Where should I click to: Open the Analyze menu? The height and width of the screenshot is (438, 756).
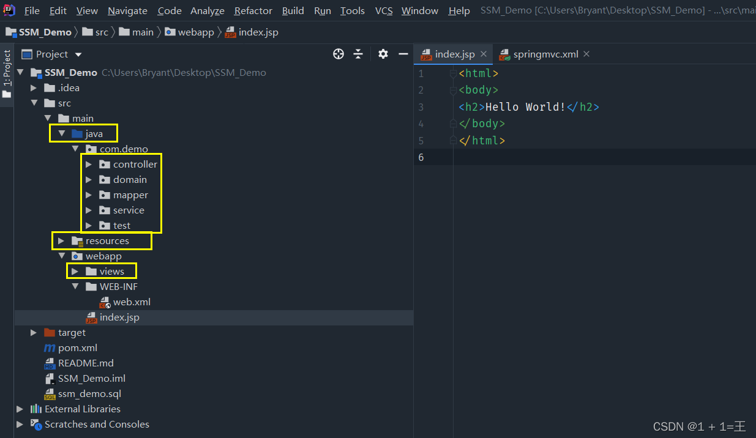click(x=208, y=10)
